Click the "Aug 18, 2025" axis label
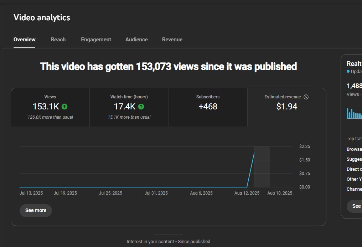The image size is (362, 247). click(x=280, y=193)
